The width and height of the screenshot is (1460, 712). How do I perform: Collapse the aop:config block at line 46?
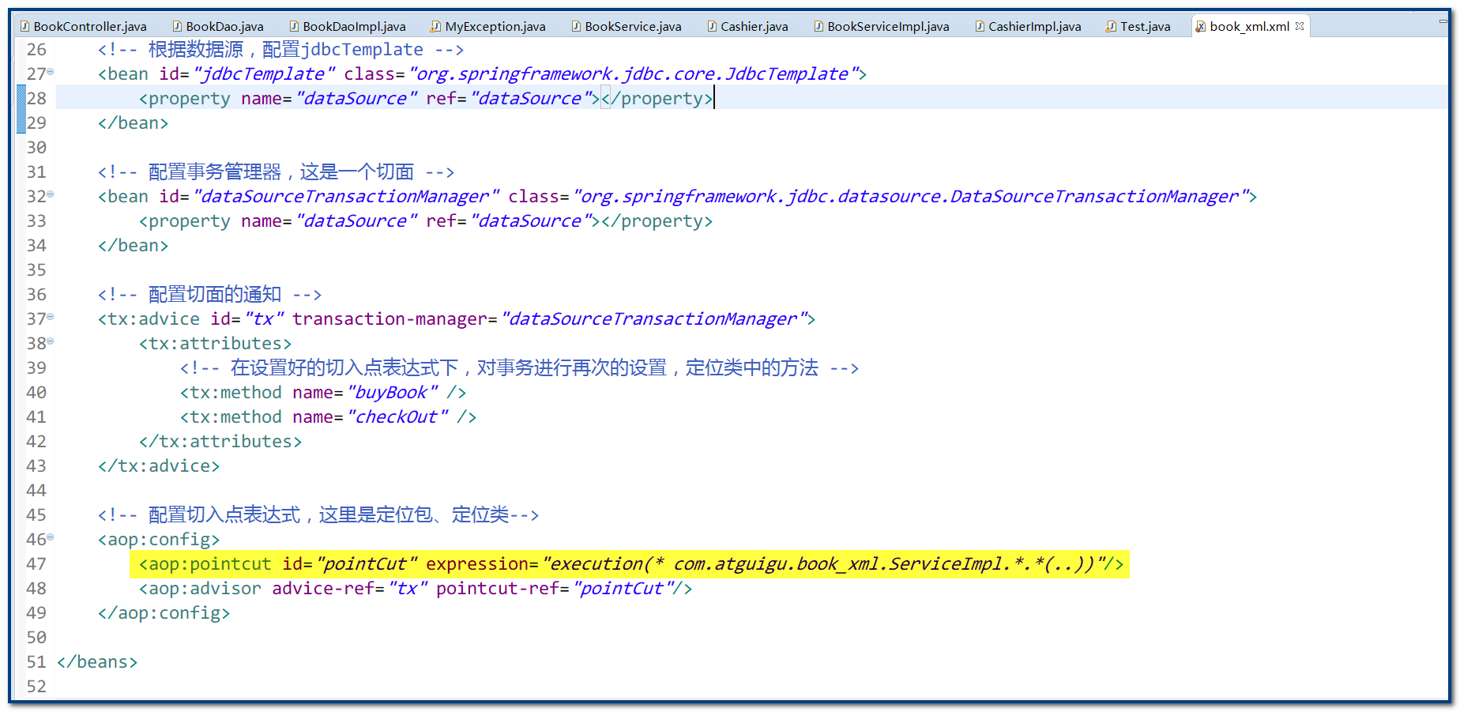[x=51, y=537]
